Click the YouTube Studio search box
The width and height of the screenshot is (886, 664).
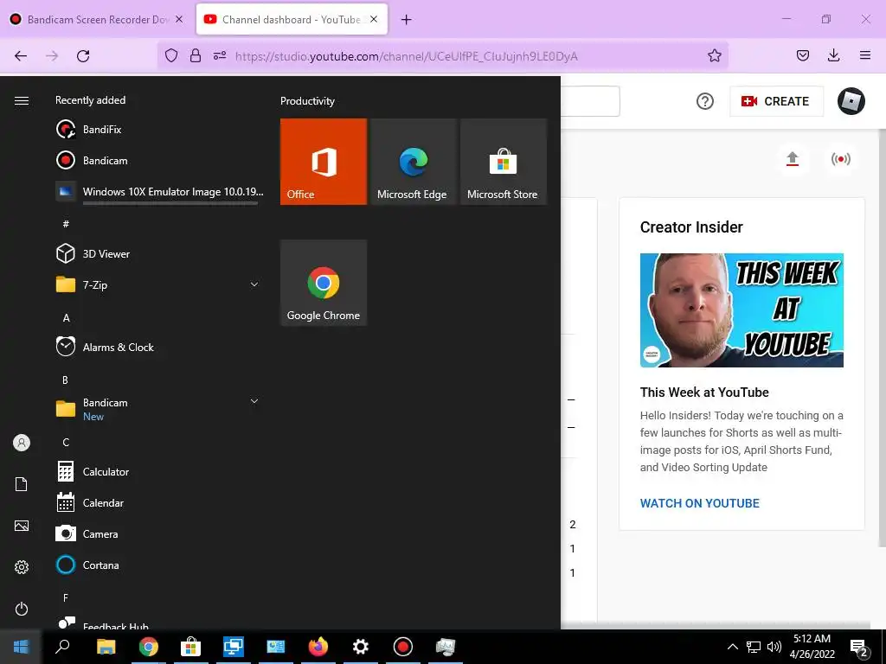pyautogui.click(x=590, y=101)
